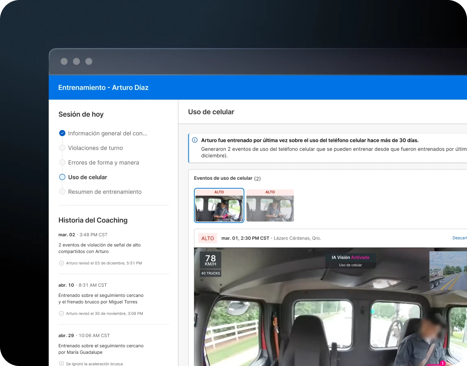Click the shield icon beside 'Se ignoró la aceleración brusca'
467x366 pixels.
[61, 364]
